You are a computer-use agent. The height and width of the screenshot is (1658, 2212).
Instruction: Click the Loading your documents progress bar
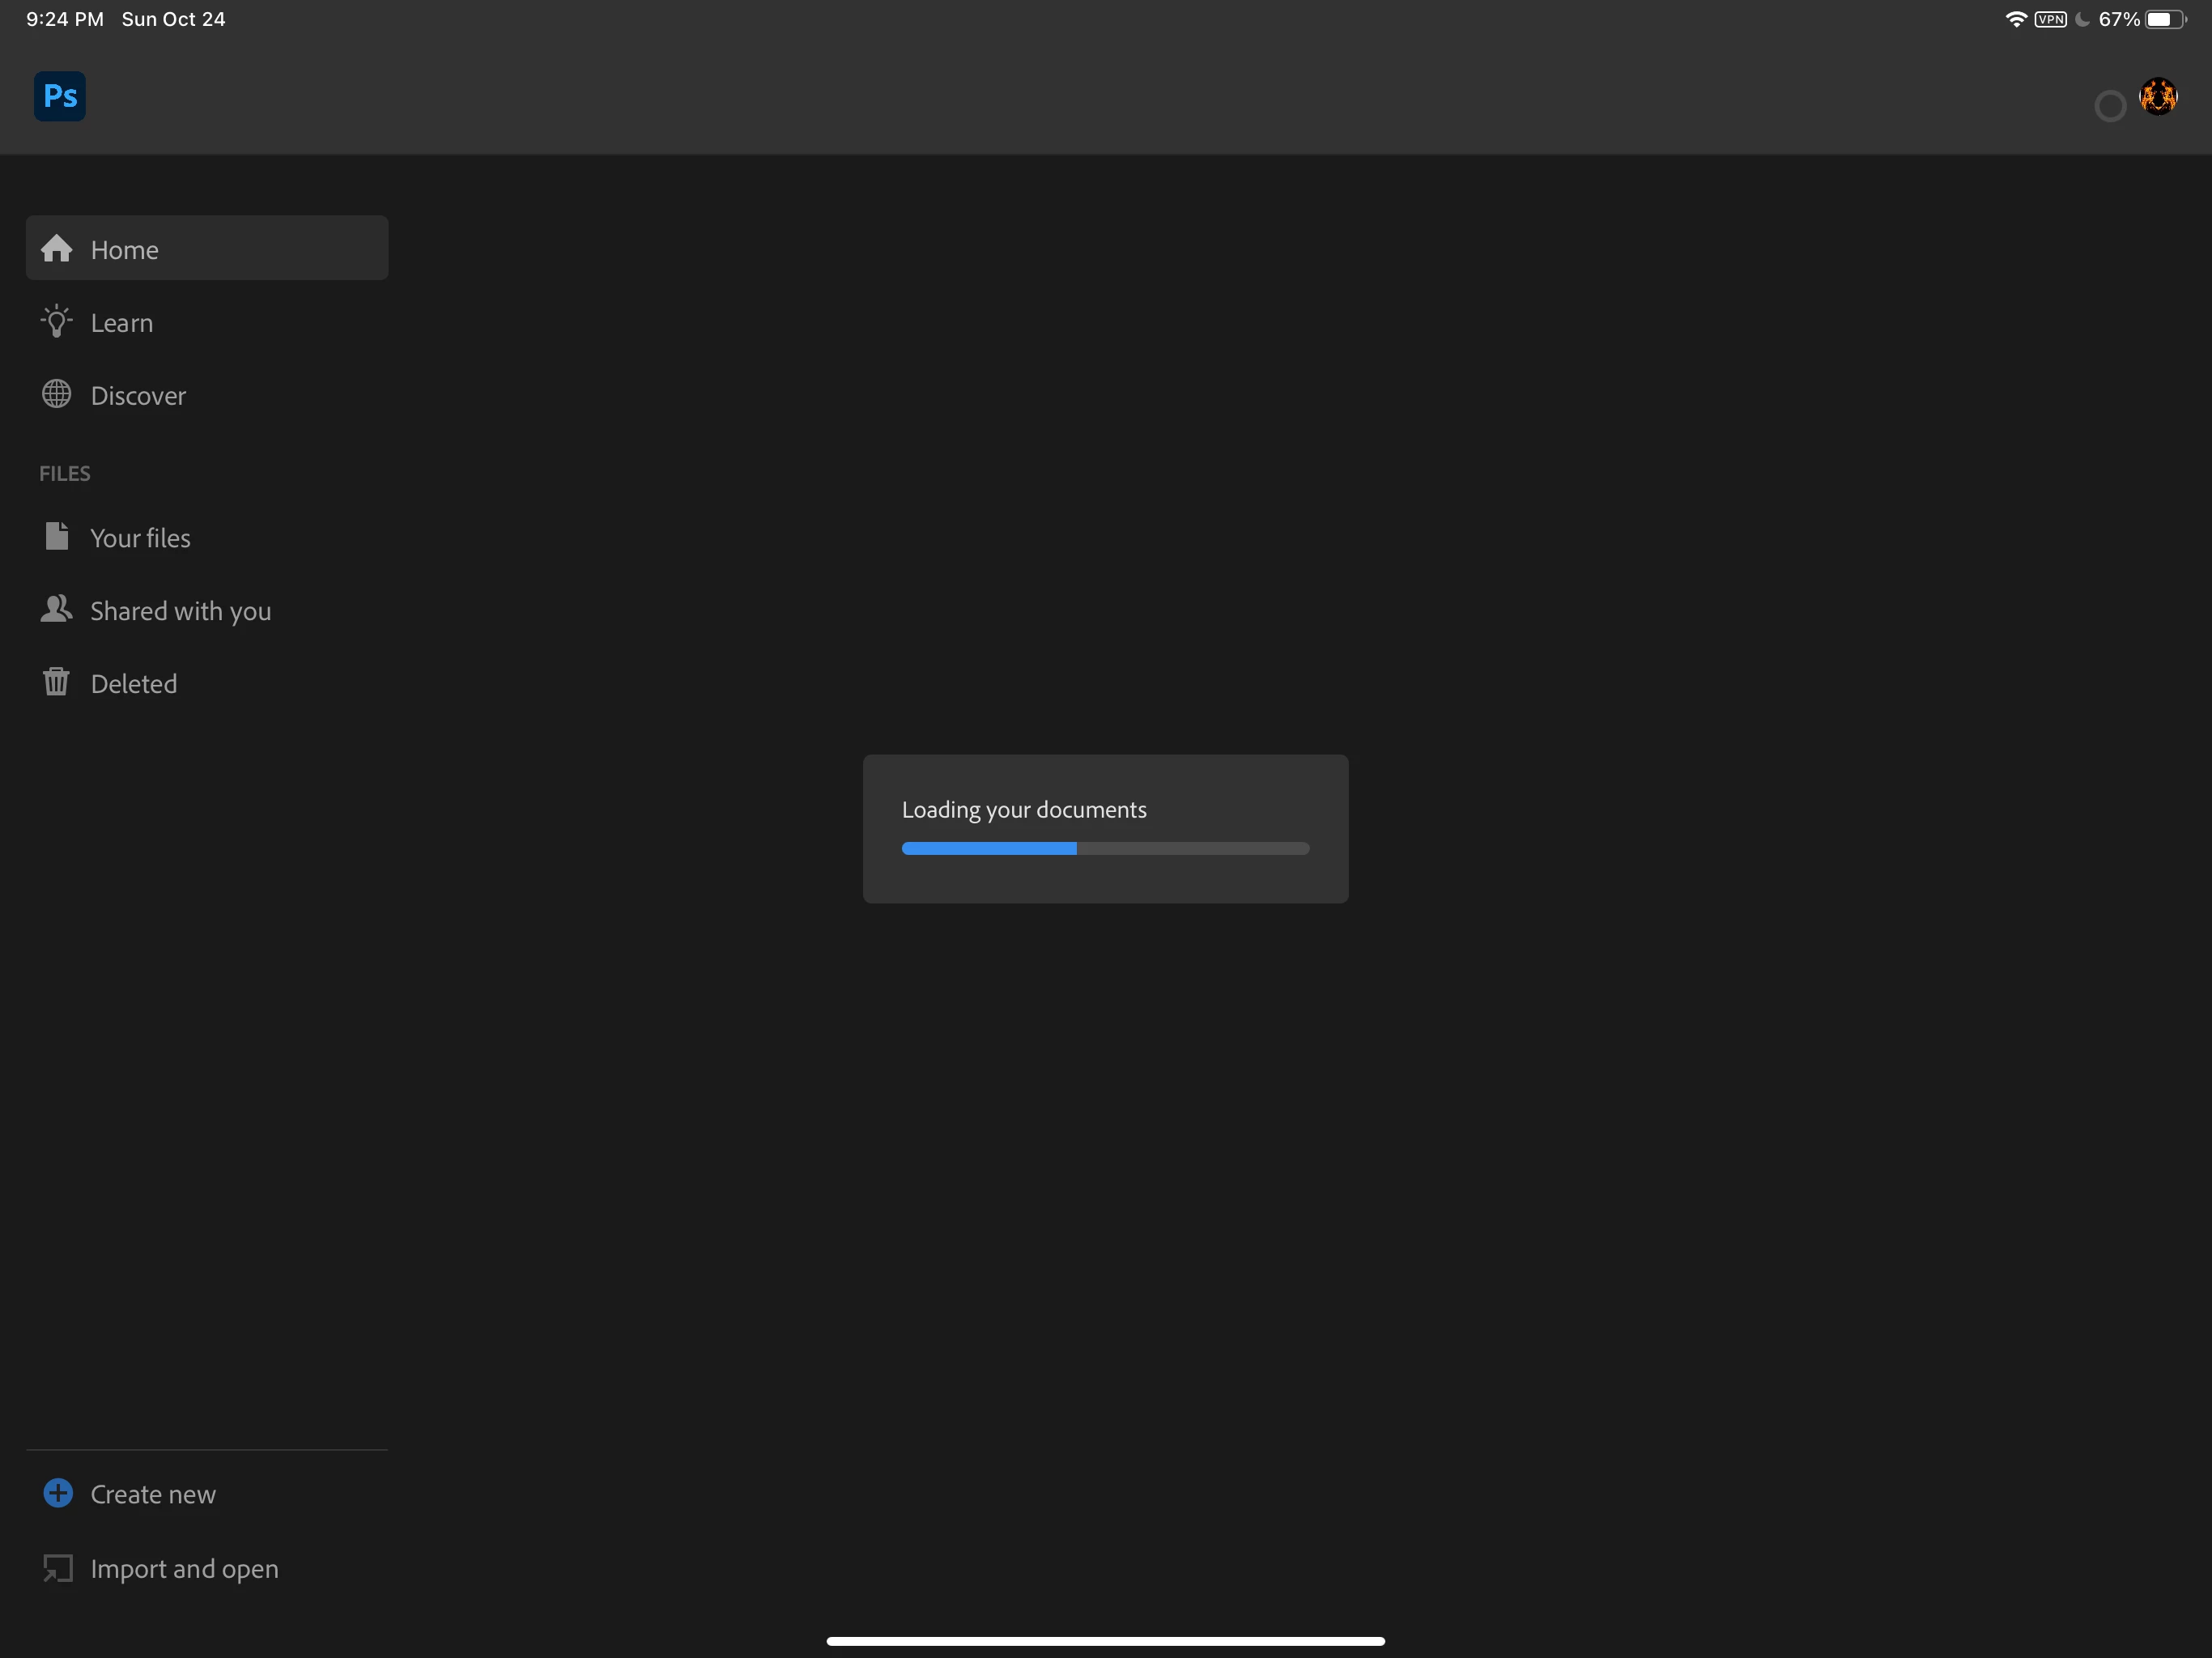[x=1105, y=848]
